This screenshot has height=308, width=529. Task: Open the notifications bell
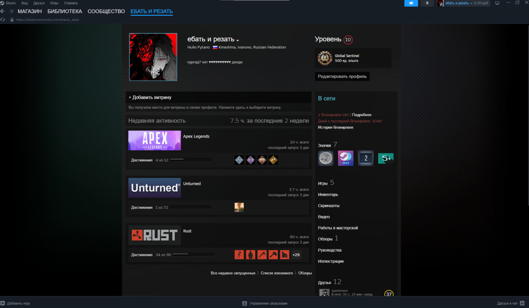[x=427, y=3]
